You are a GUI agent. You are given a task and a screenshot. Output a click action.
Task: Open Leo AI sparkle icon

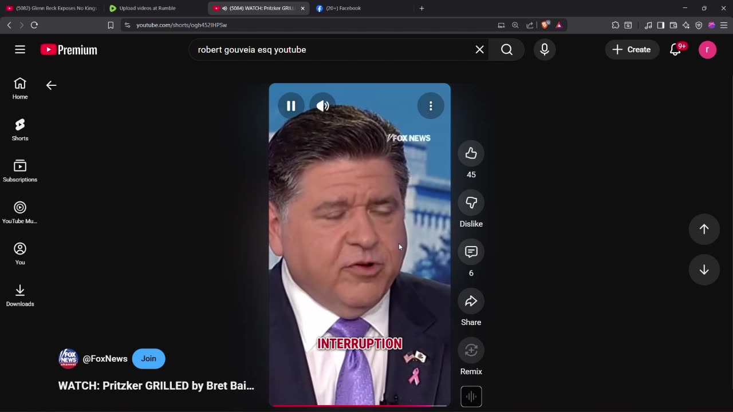pyautogui.click(x=686, y=25)
